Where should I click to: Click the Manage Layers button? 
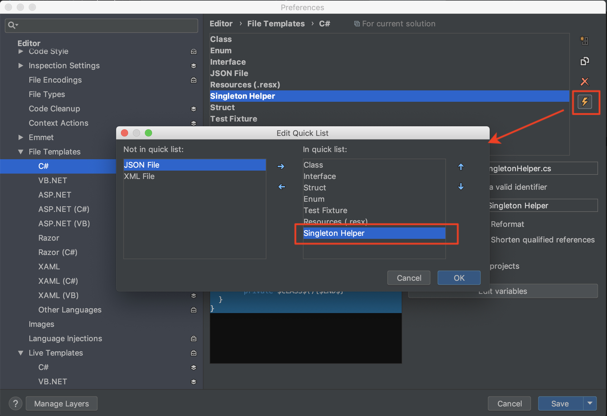62,404
